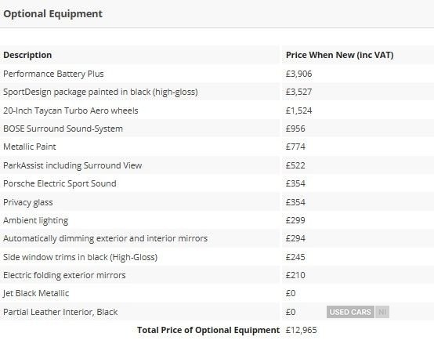Click the Privacy glass entry
Screen dimensions: 434x355
28,202
